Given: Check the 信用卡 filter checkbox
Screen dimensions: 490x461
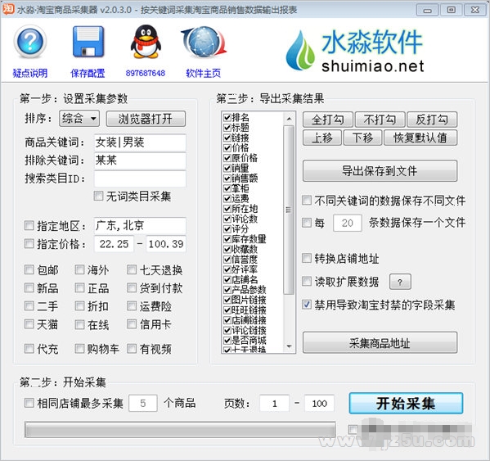Looking at the screenshot, I should 132,324.
